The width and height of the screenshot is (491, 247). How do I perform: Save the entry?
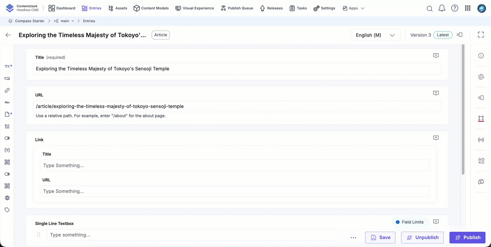pos(380,238)
